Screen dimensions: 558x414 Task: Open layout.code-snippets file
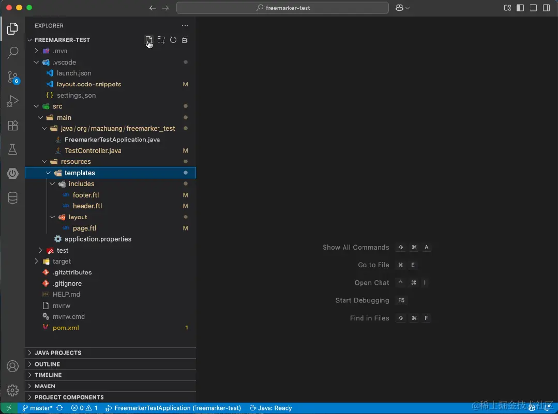[x=110, y=84]
